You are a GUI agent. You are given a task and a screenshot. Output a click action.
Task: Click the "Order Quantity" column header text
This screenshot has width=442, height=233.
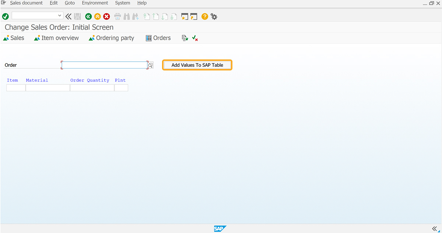tap(90, 80)
